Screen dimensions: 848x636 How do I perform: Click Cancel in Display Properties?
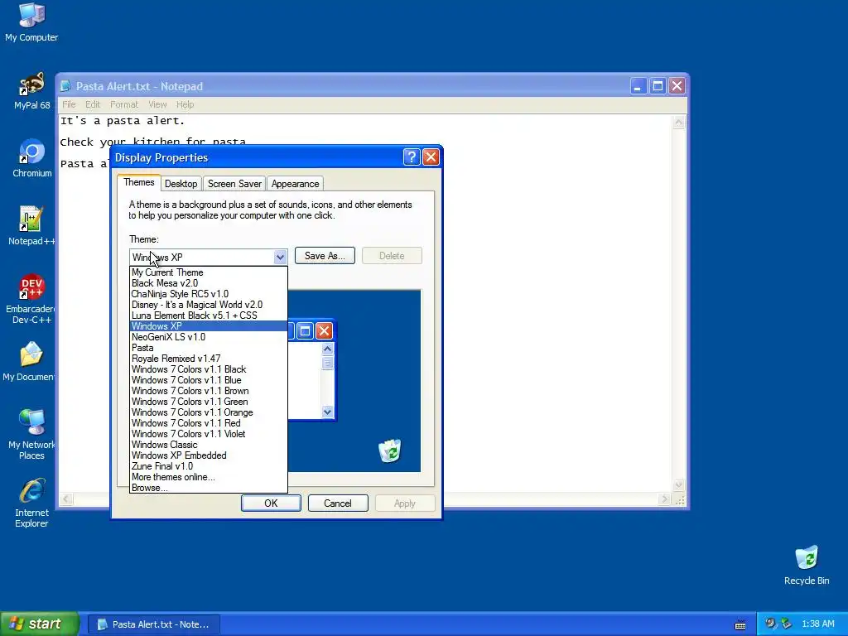click(338, 503)
